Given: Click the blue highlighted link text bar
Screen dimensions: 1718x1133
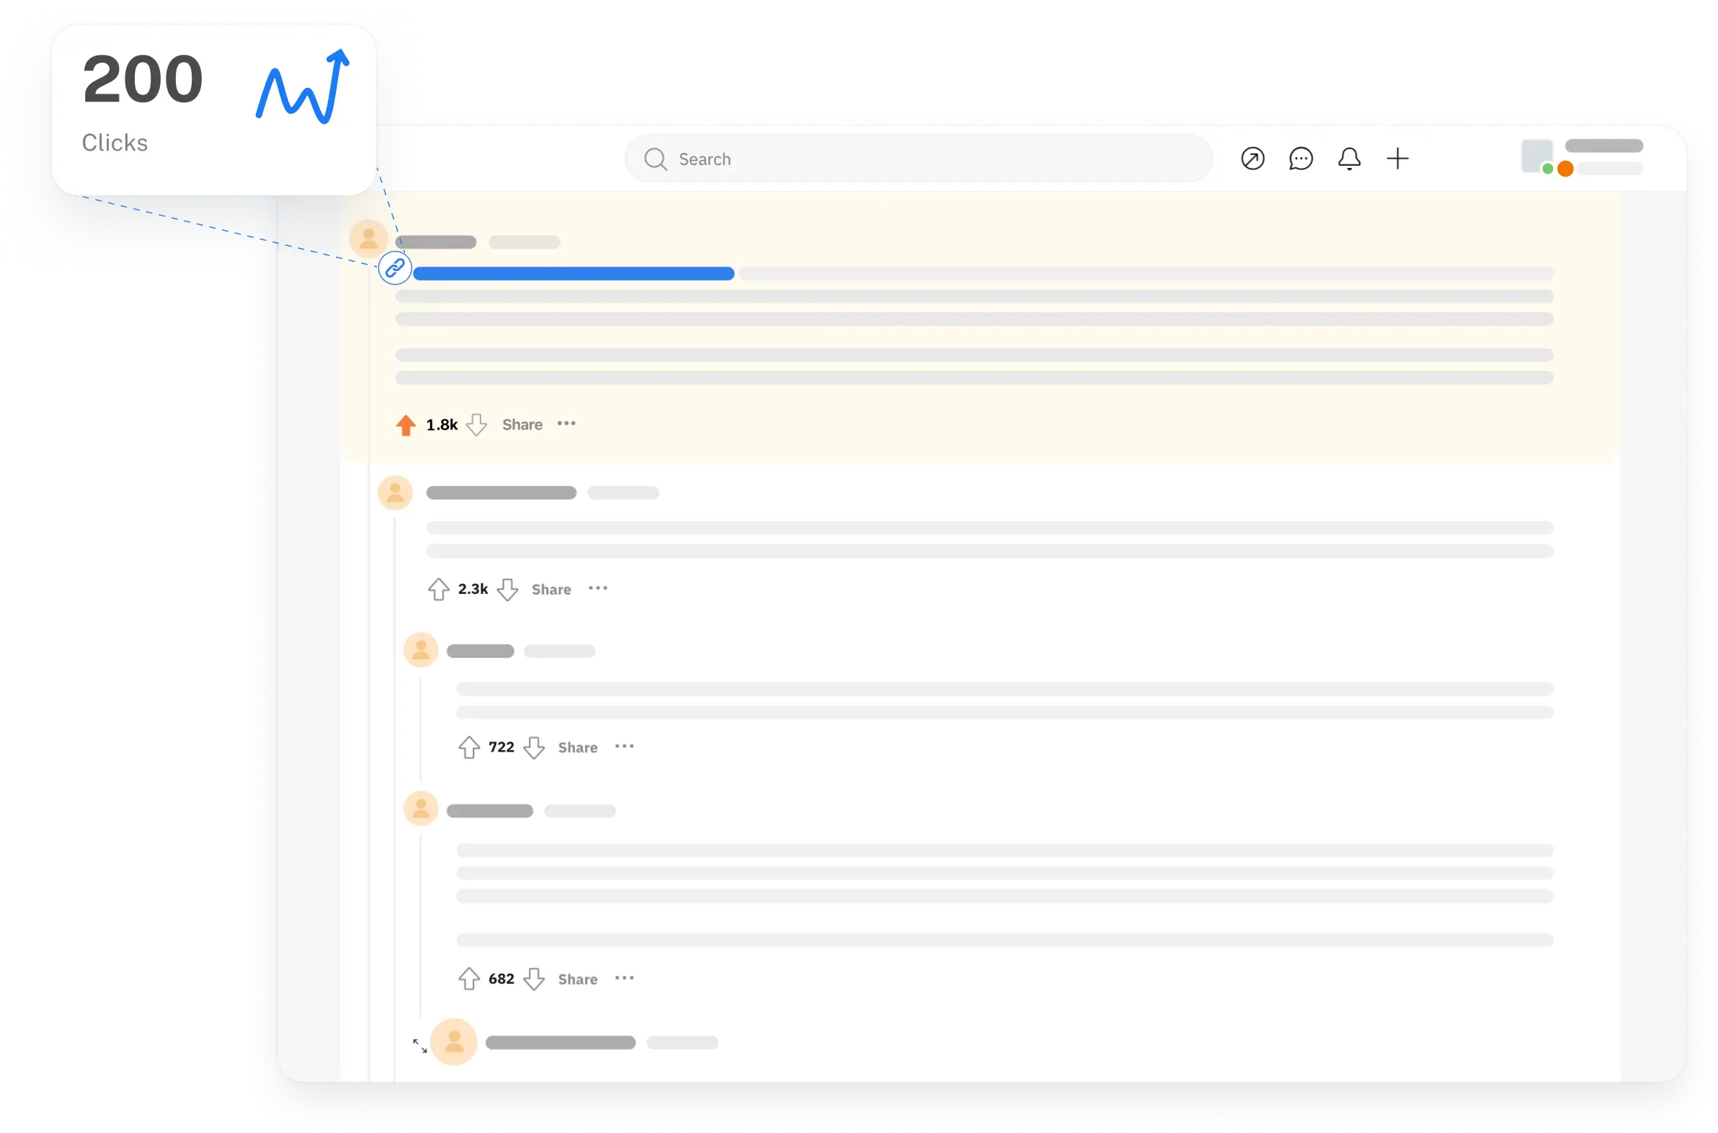Looking at the screenshot, I should tap(573, 273).
